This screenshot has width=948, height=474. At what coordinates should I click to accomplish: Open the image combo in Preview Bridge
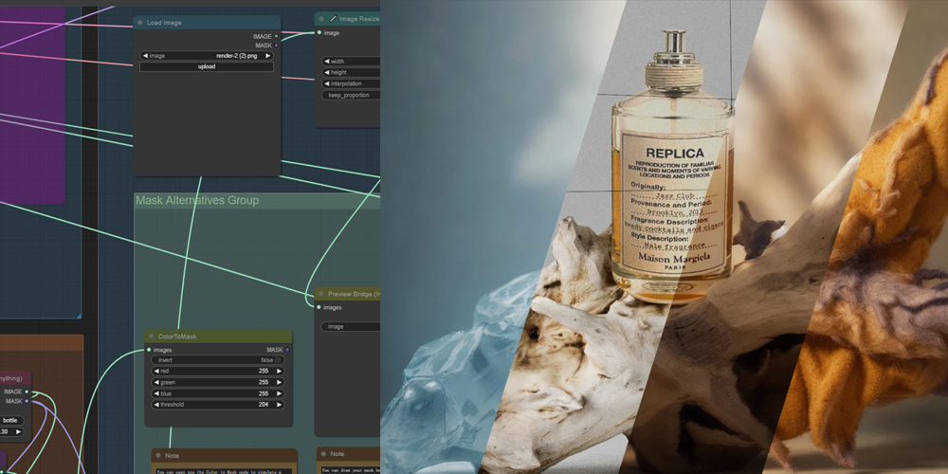(x=351, y=326)
